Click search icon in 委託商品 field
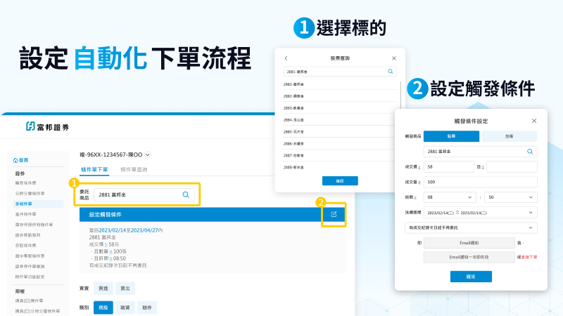 coord(186,195)
